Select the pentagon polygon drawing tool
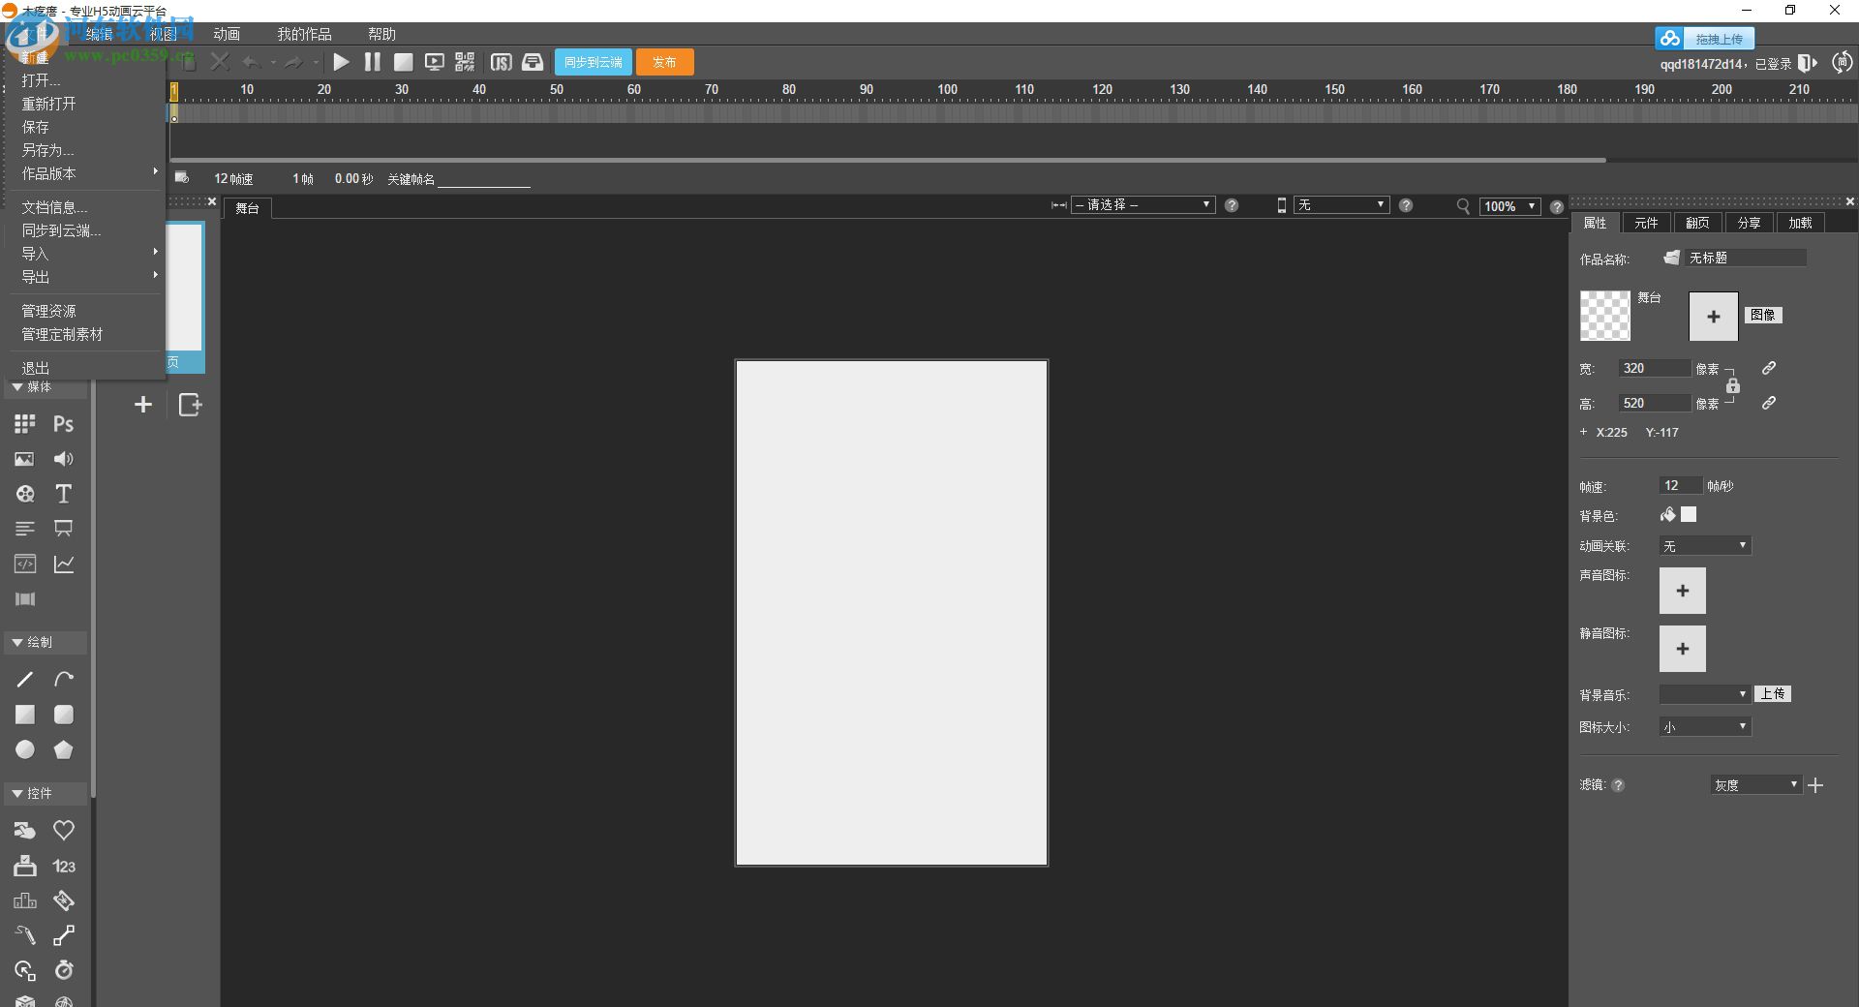The height and width of the screenshot is (1007, 1859). click(64, 749)
